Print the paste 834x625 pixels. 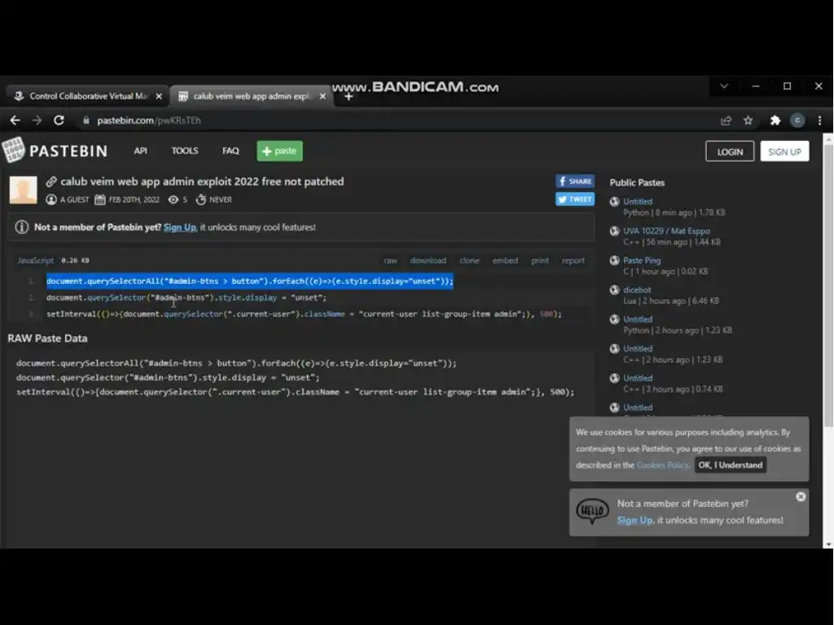(540, 260)
